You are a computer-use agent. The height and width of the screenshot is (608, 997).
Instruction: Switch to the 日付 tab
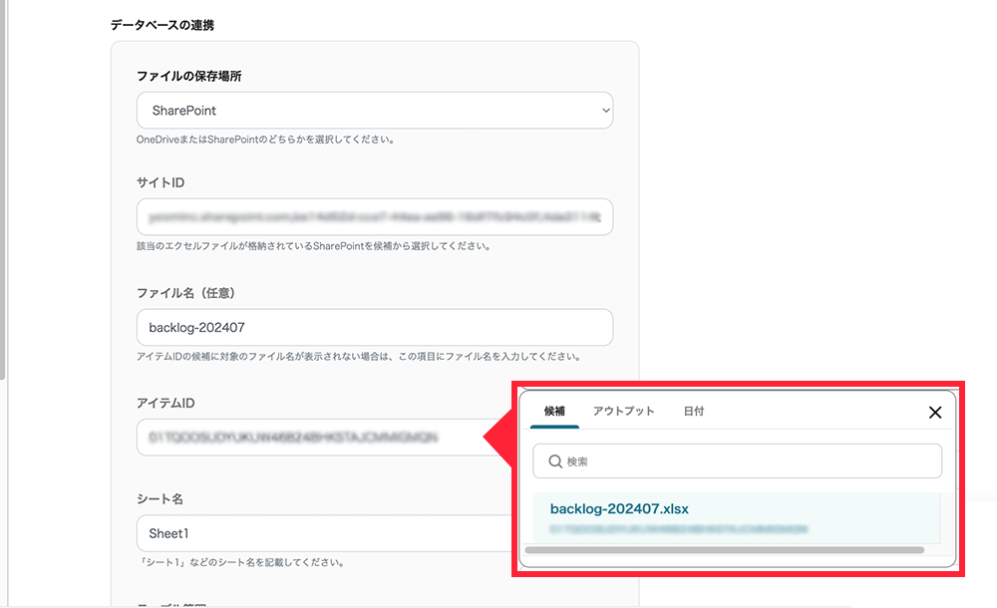click(x=694, y=411)
